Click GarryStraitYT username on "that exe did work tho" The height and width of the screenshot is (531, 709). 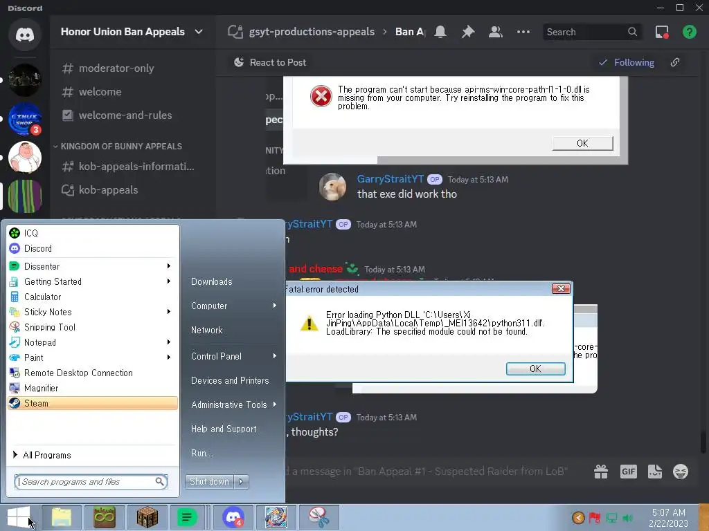391,179
